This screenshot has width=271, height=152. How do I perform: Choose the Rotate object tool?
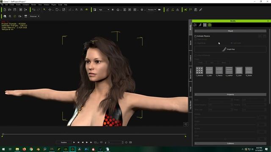[x=57, y=10]
